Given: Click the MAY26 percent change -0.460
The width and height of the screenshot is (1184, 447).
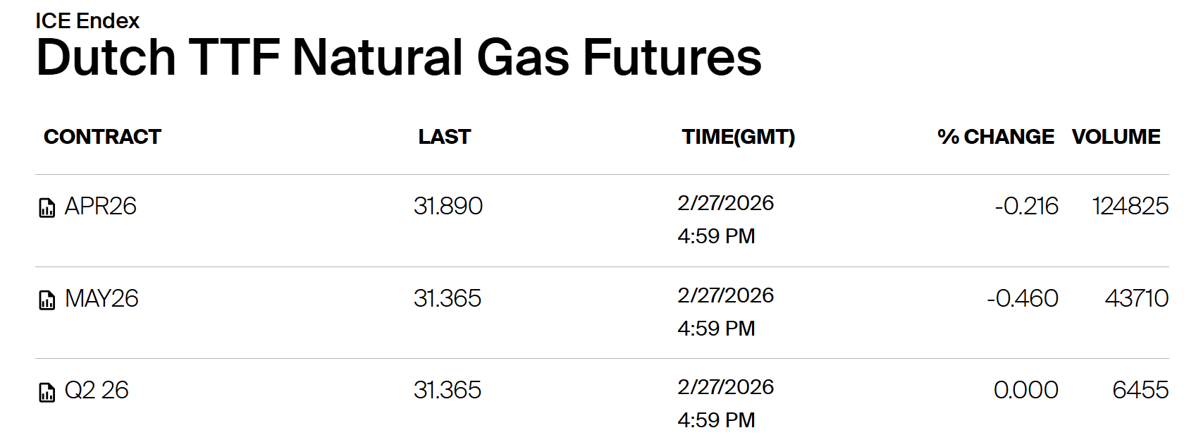Looking at the screenshot, I should point(1022,299).
